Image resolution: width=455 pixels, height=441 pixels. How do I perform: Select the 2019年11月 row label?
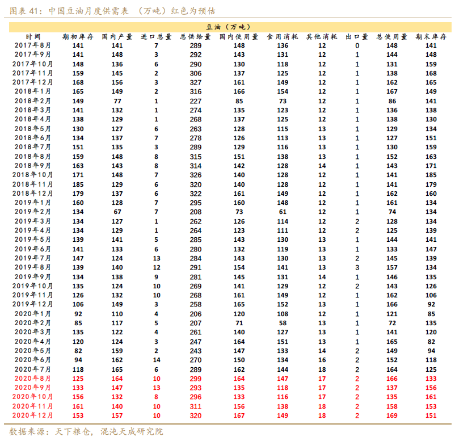click(32, 295)
